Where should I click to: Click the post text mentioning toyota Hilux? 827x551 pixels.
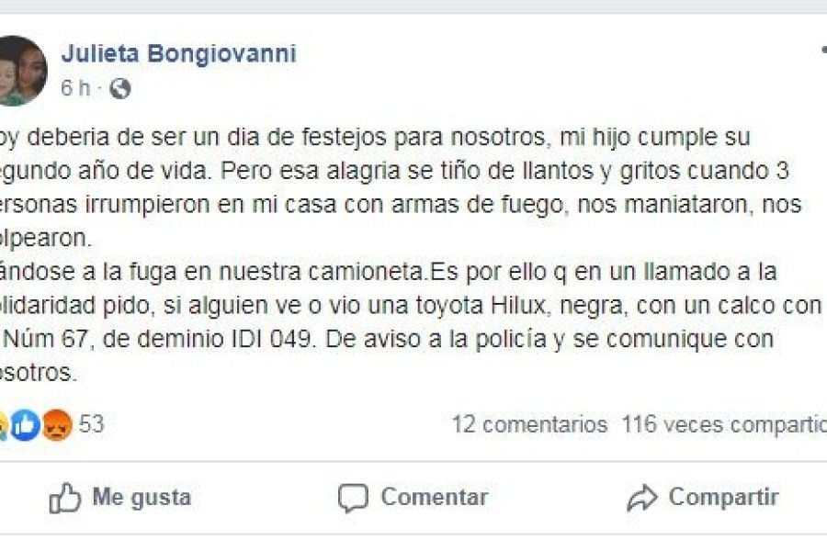point(412,305)
